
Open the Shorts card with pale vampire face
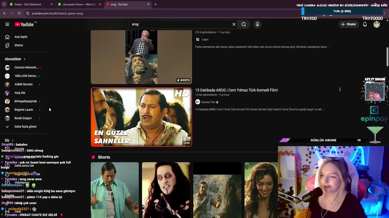click(x=166, y=190)
